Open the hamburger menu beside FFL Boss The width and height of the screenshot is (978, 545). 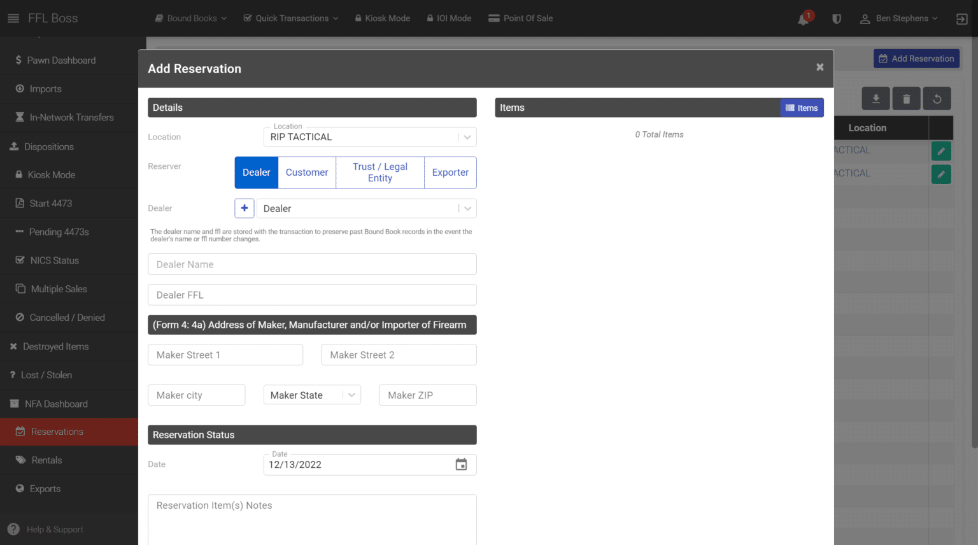(x=13, y=18)
